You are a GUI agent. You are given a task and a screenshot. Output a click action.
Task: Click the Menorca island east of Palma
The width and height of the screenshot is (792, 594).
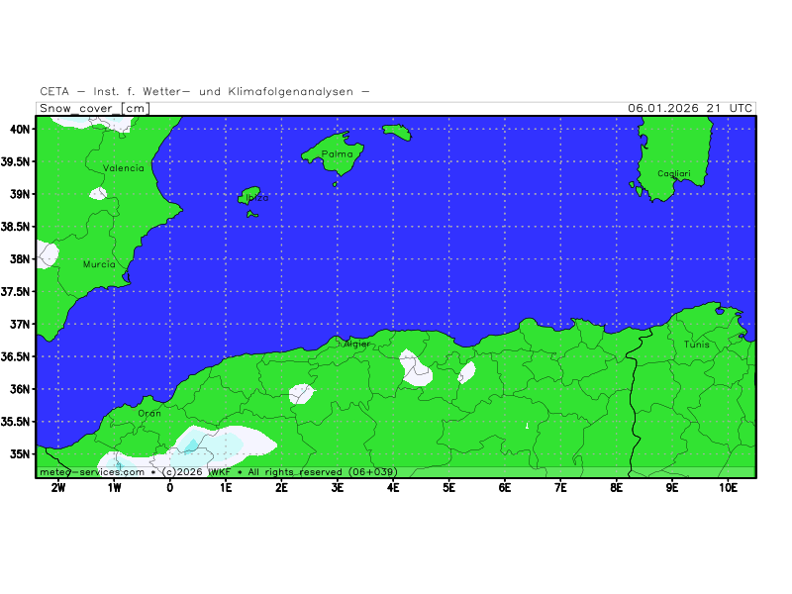click(x=396, y=132)
